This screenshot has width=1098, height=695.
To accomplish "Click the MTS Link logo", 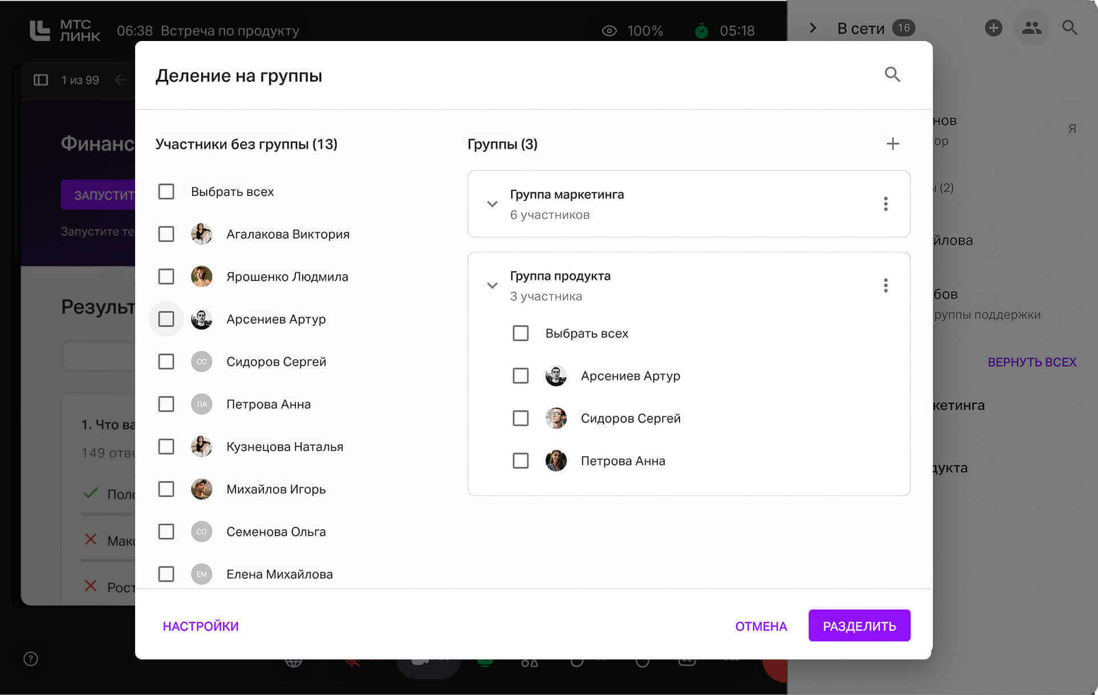I will [65, 31].
